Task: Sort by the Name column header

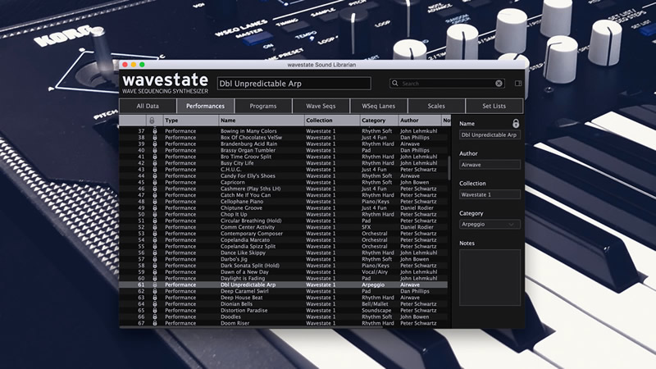Action: [x=262, y=121]
